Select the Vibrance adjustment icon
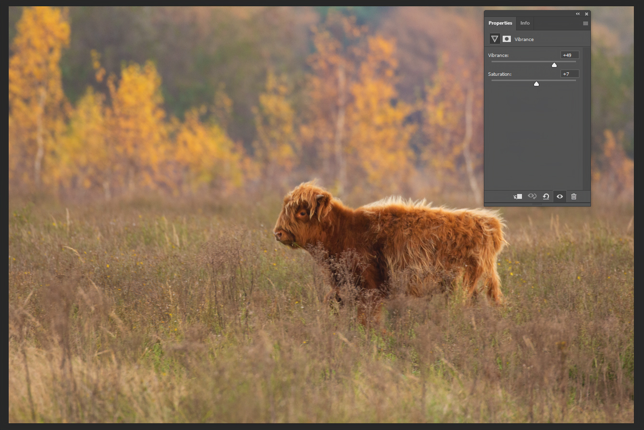Viewport: 644px width, 430px height. pyautogui.click(x=494, y=39)
